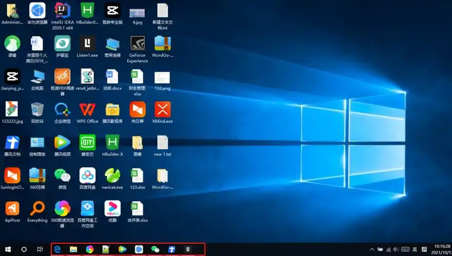Screen dimensions: 452x256
Task: Select the 财务管理.xlsx spreadsheet file
Action: (137, 78)
